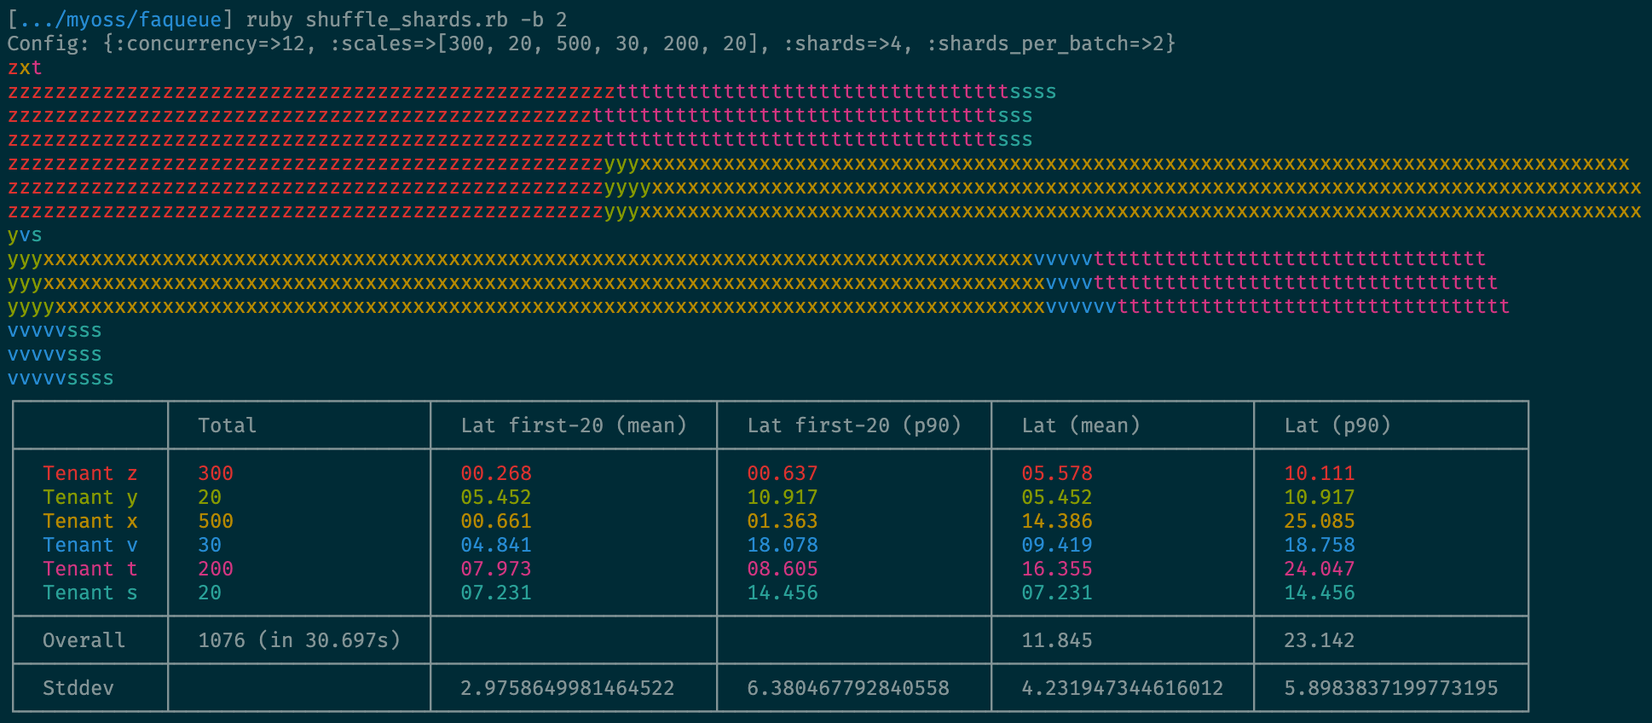Click the overall p90 latency '23.142'
This screenshot has width=1652, height=723.
(1320, 640)
